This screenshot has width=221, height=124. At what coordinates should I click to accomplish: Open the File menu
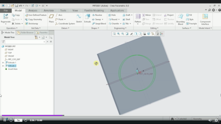point(6,11)
